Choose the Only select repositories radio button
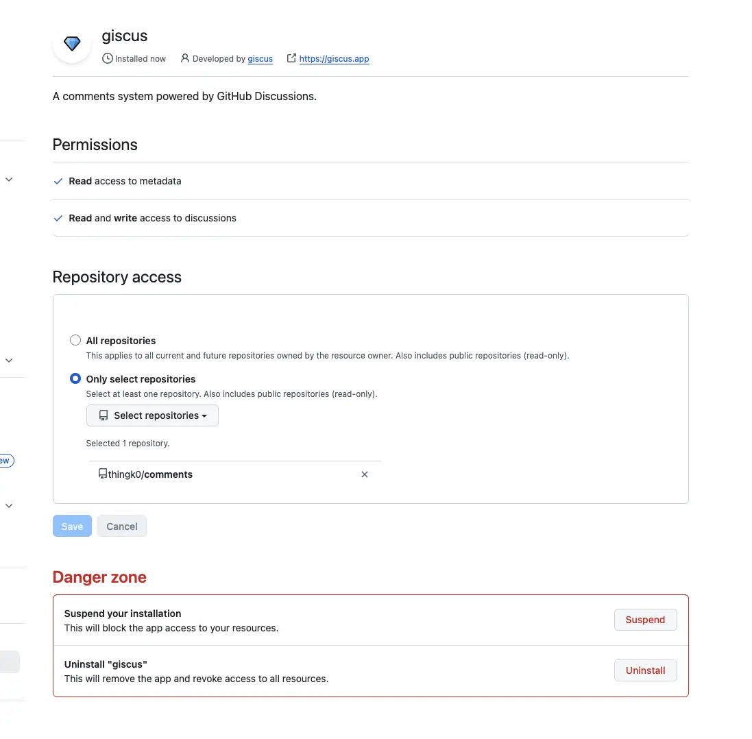Viewport: 752px width, 739px height. tap(75, 379)
